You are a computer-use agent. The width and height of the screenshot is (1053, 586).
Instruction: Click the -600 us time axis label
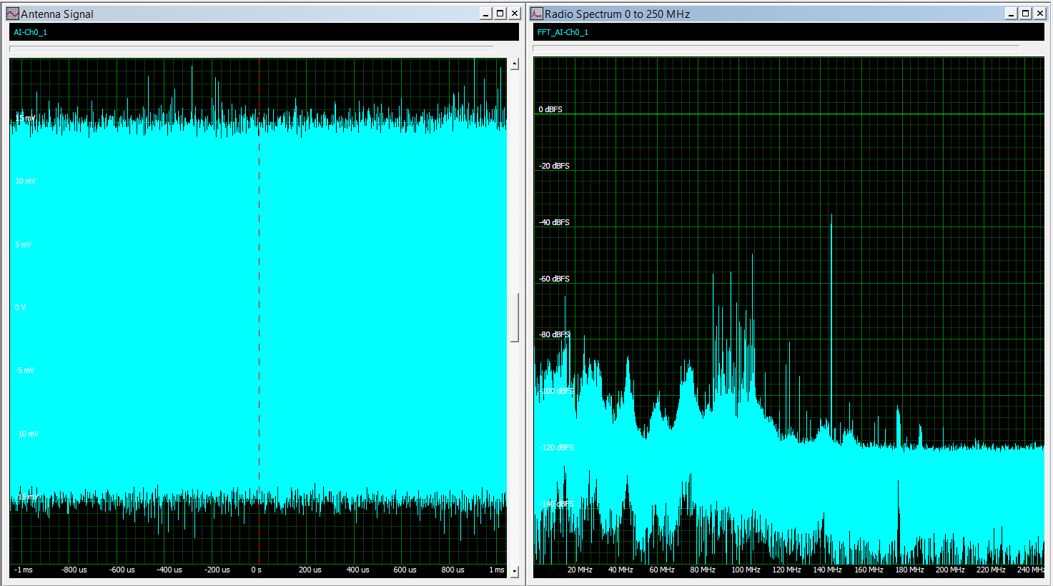pyautogui.click(x=122, y=570)
